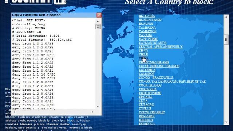Select CAMEROON country link
This screenshot has width=233, height=131.
[148, 31]
